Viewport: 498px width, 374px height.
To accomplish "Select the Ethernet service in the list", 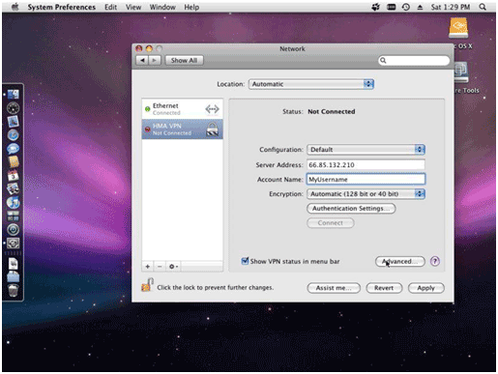I will [182, 109].
